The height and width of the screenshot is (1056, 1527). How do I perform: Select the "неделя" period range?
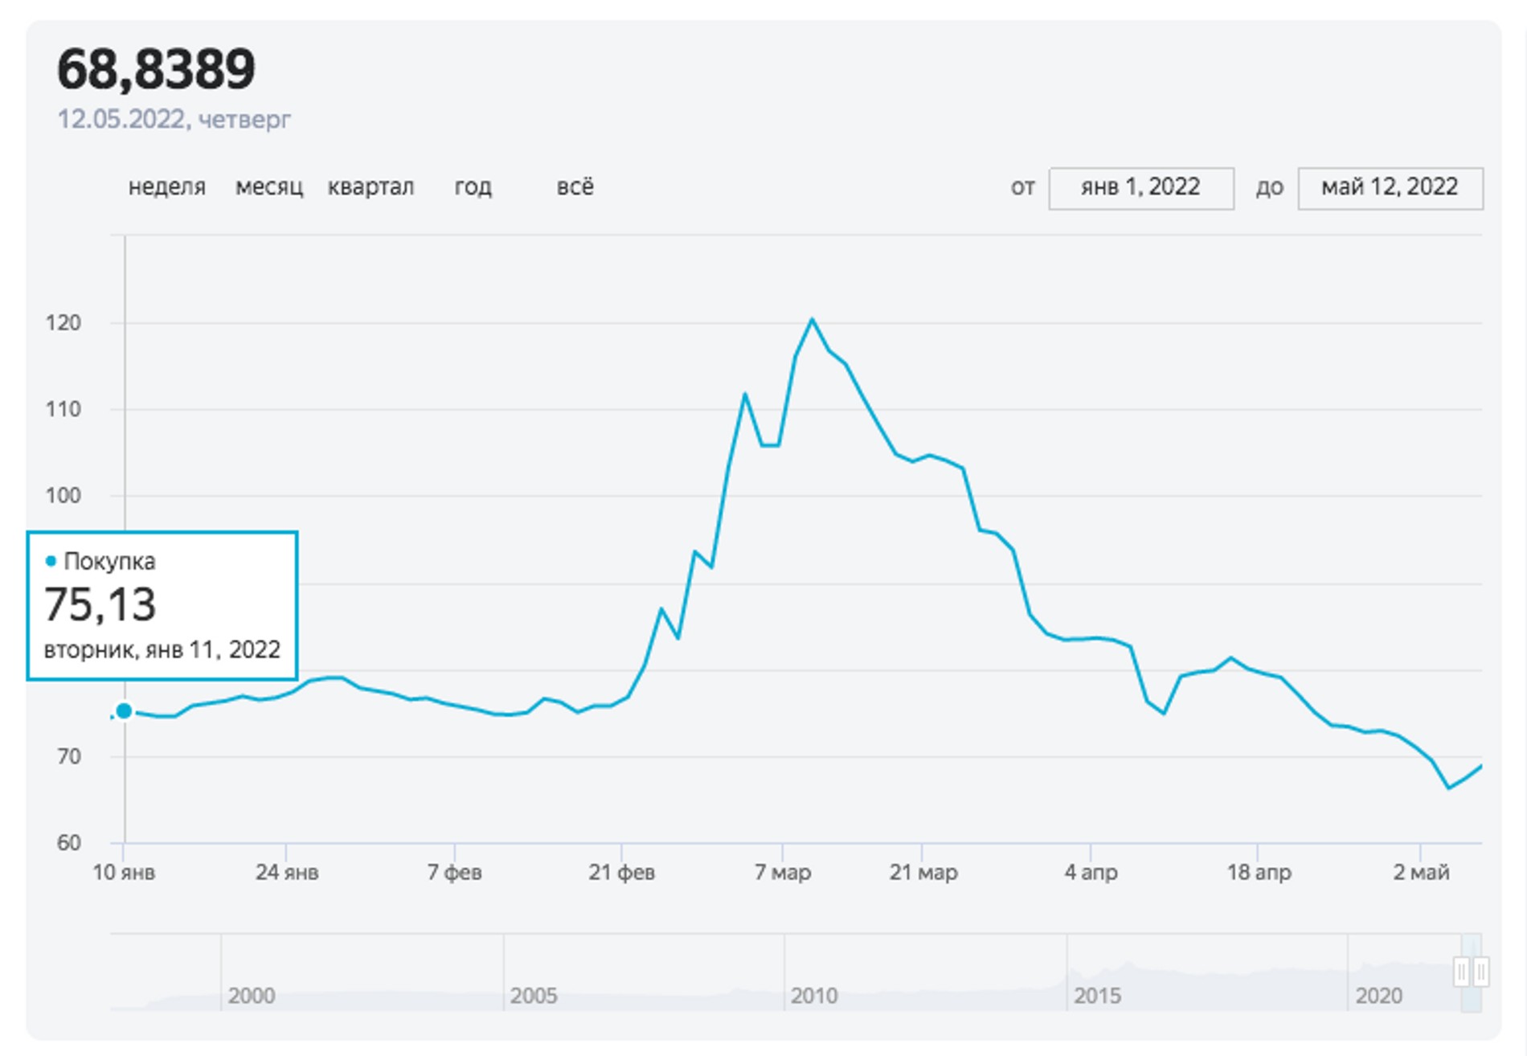(166, 187)
